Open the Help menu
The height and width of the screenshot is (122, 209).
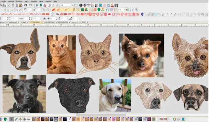55,1
